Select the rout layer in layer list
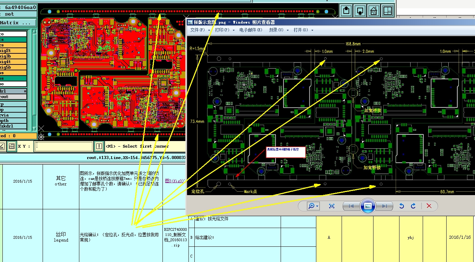Image resolution: width=475 pixels, height=262 pixels. 13,97
